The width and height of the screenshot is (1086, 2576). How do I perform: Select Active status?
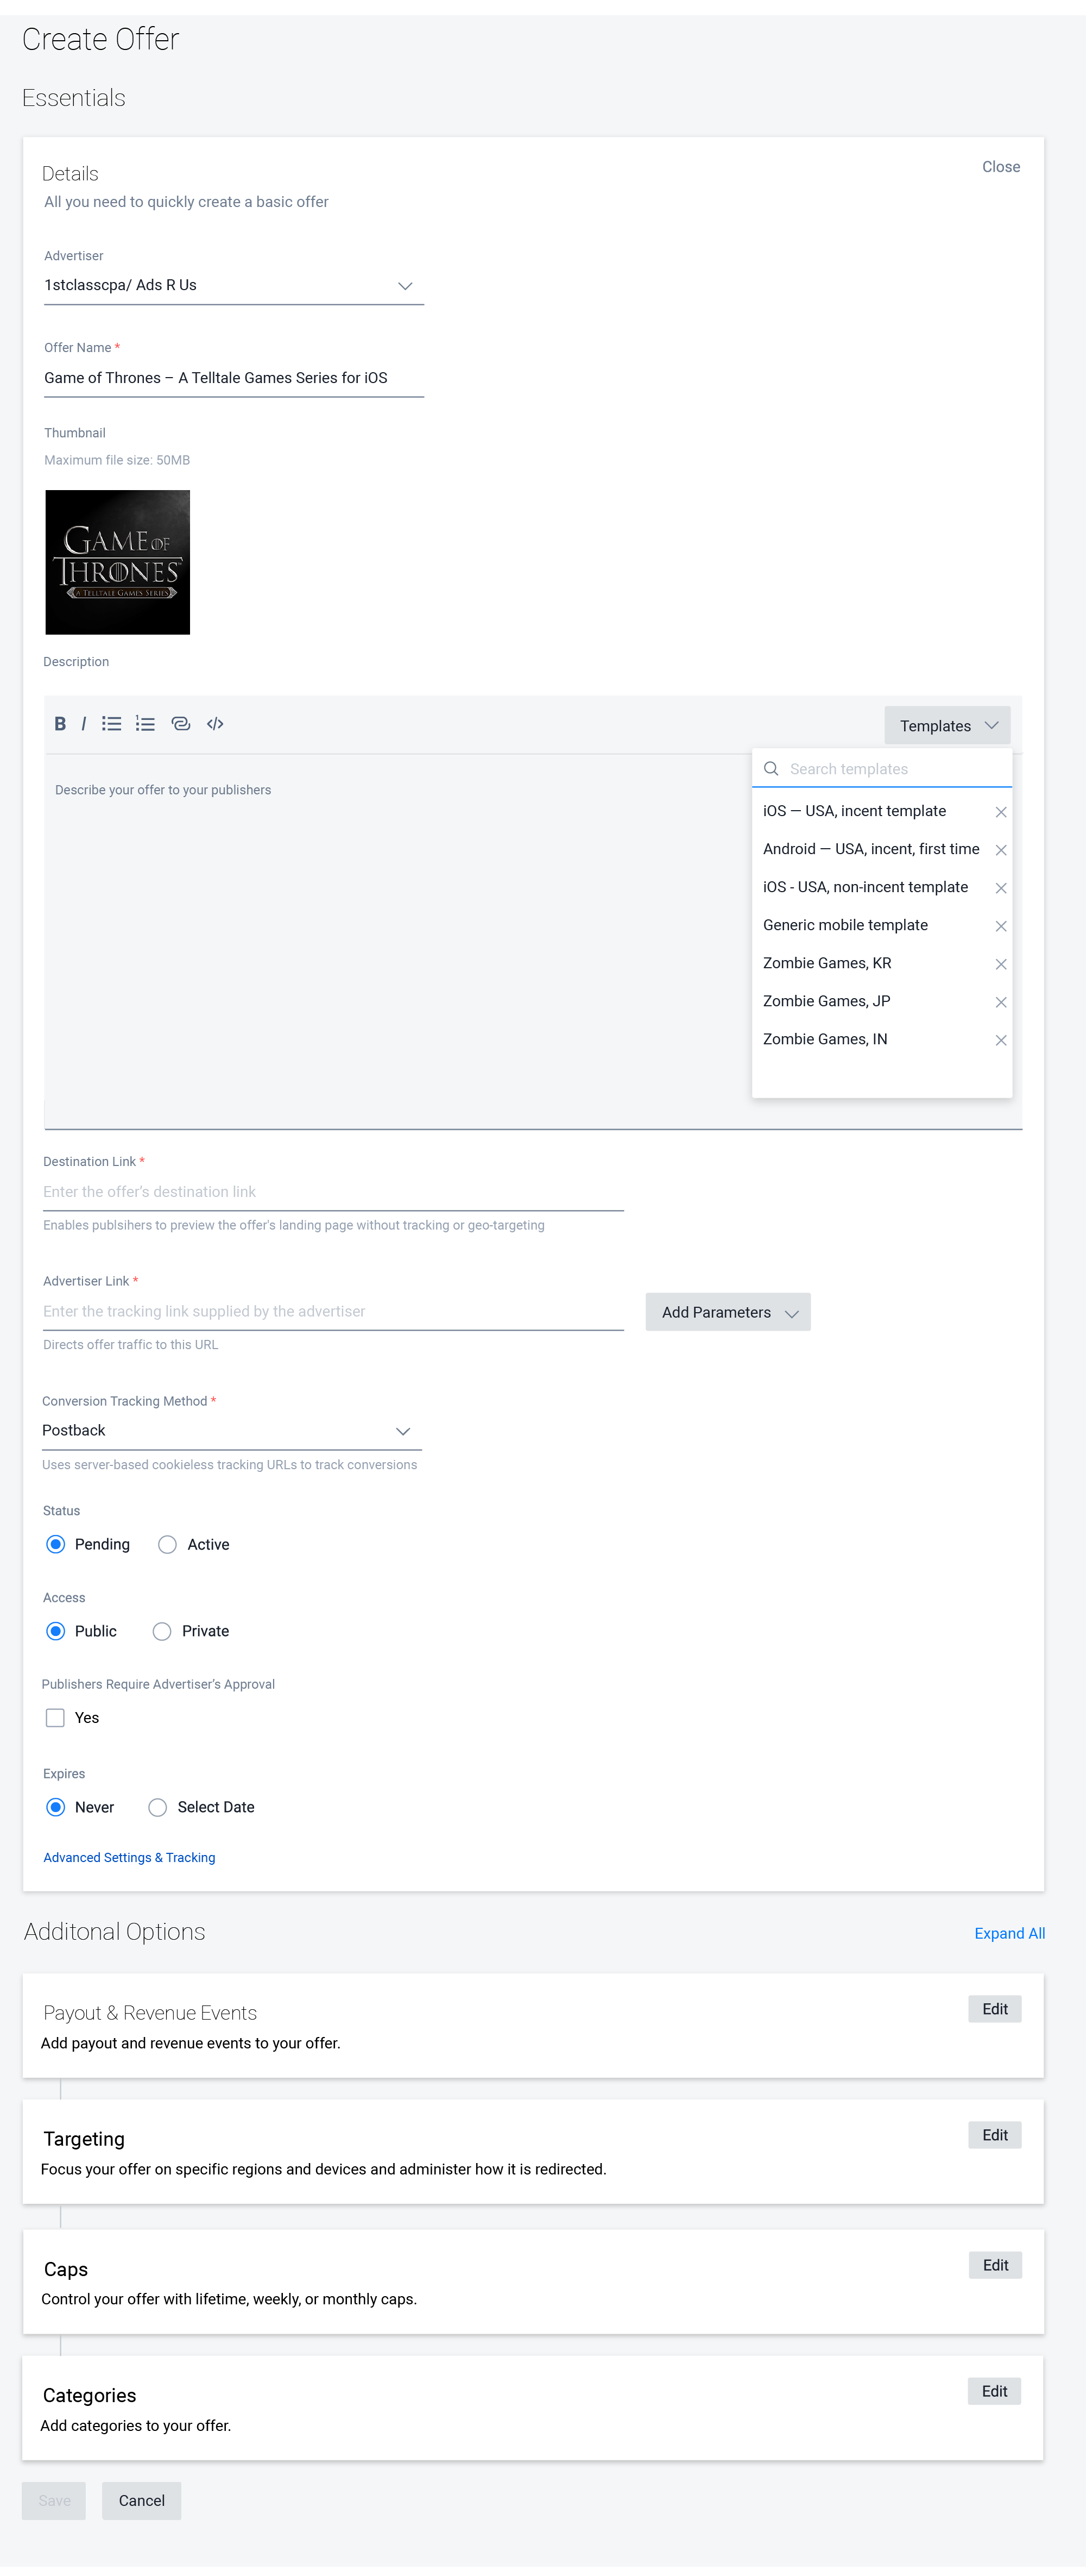pos(168,1544)
